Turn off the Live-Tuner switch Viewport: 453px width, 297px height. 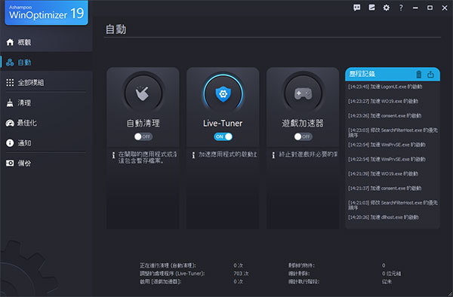[x=223, y=136]
